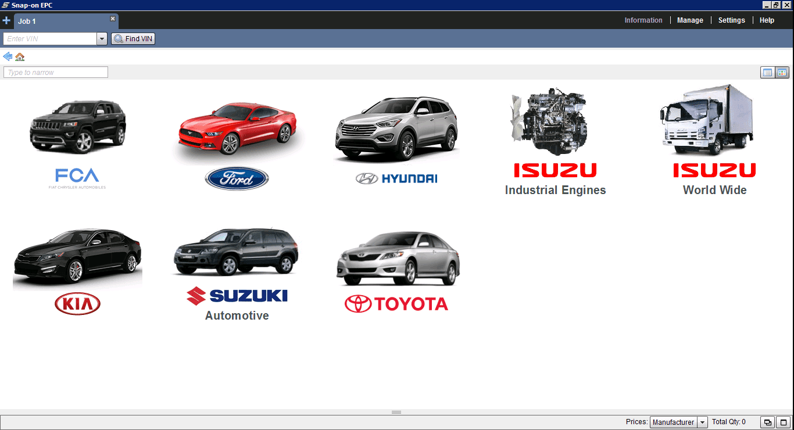Click the blue back arrow icon
The height and width of the screenshot is (430, 794).
(x=8, y=56)
